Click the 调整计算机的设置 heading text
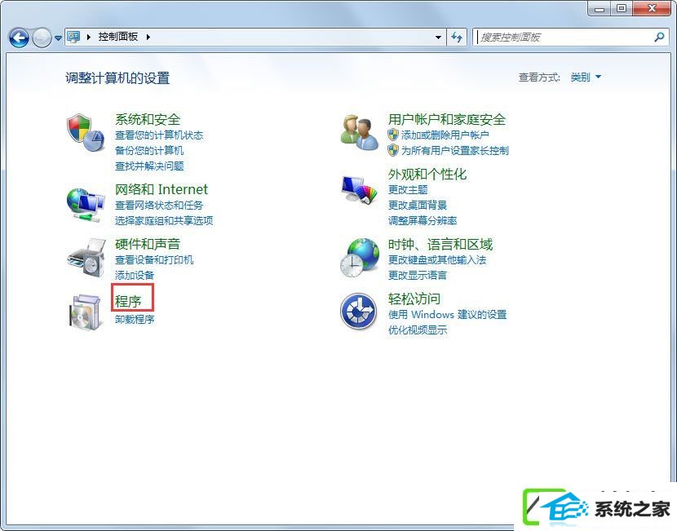The height and width of the screenshot is (531, 677). click(117, 78)
